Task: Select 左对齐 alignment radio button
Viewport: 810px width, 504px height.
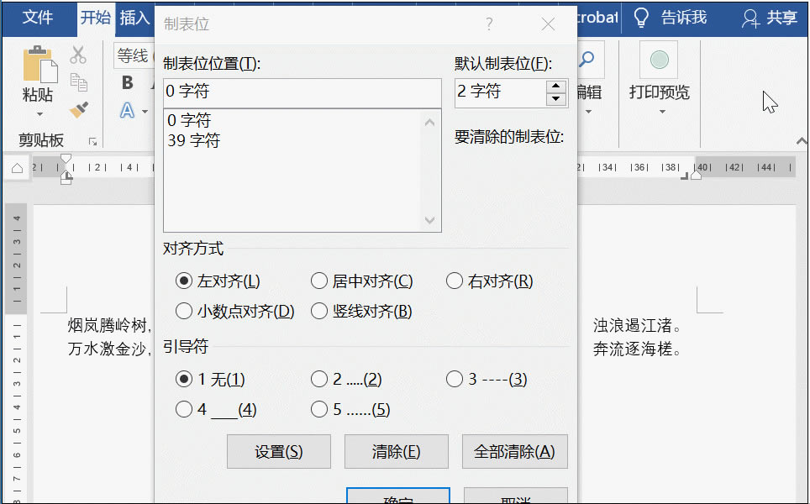Action: click(x=184, y=281)
